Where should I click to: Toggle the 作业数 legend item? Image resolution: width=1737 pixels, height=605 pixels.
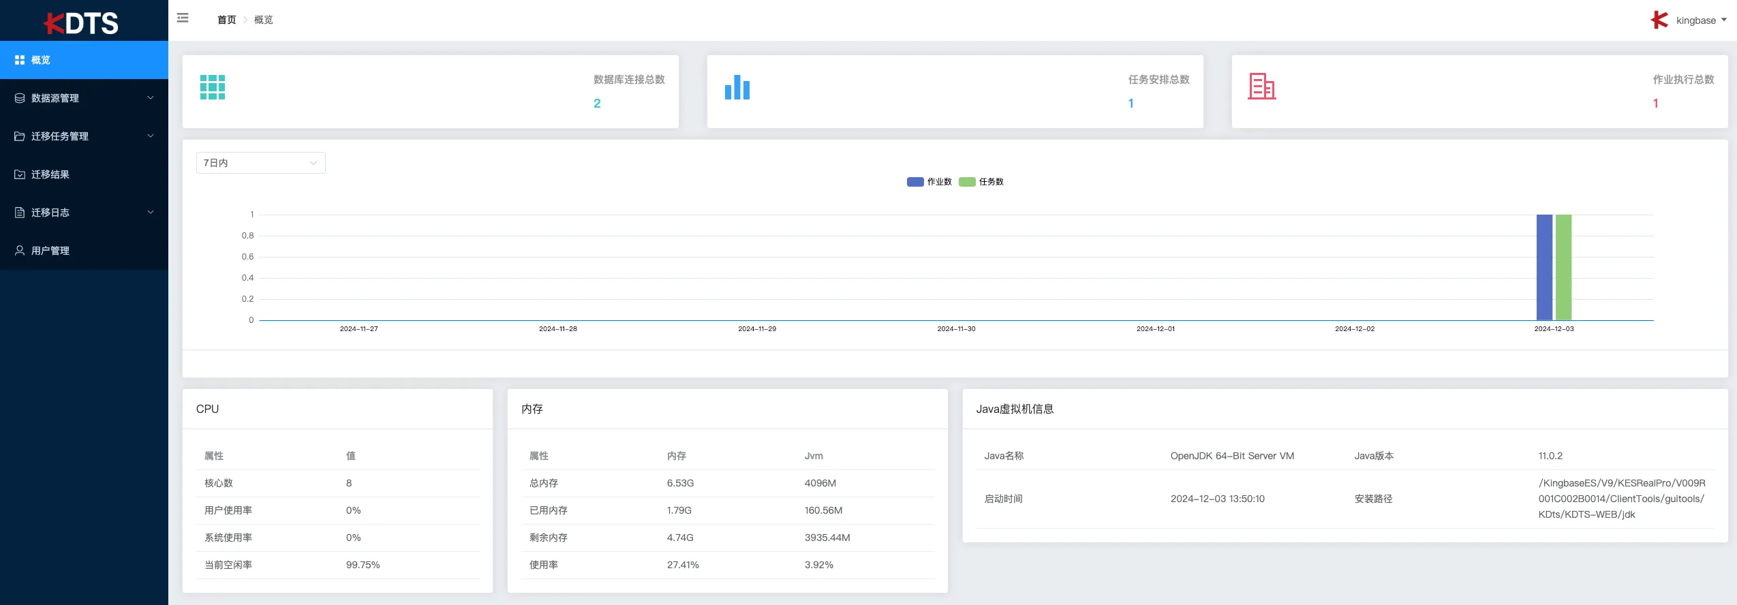929,182
